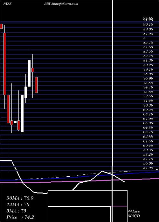Click the <<Live MACD label
The image size is (159, 222).
(x=134, y=213)
